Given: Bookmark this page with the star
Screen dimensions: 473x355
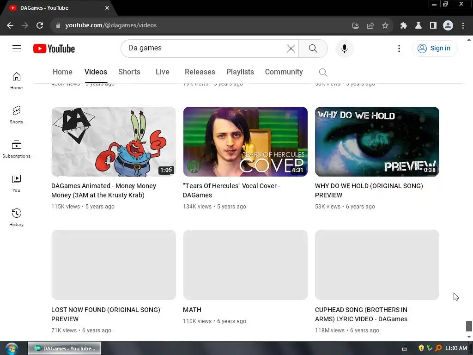Looking at the screenshot, I should (x=385, y=25).
